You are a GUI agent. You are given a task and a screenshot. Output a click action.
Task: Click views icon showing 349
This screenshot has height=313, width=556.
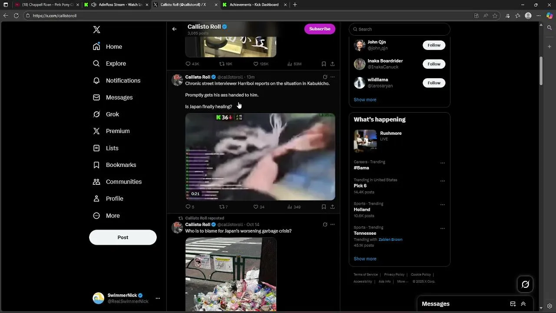click(290, 207)
